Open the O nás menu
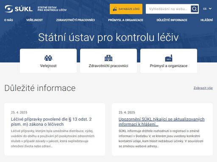Viewport: 217px width, 162px height. point(8,20)
